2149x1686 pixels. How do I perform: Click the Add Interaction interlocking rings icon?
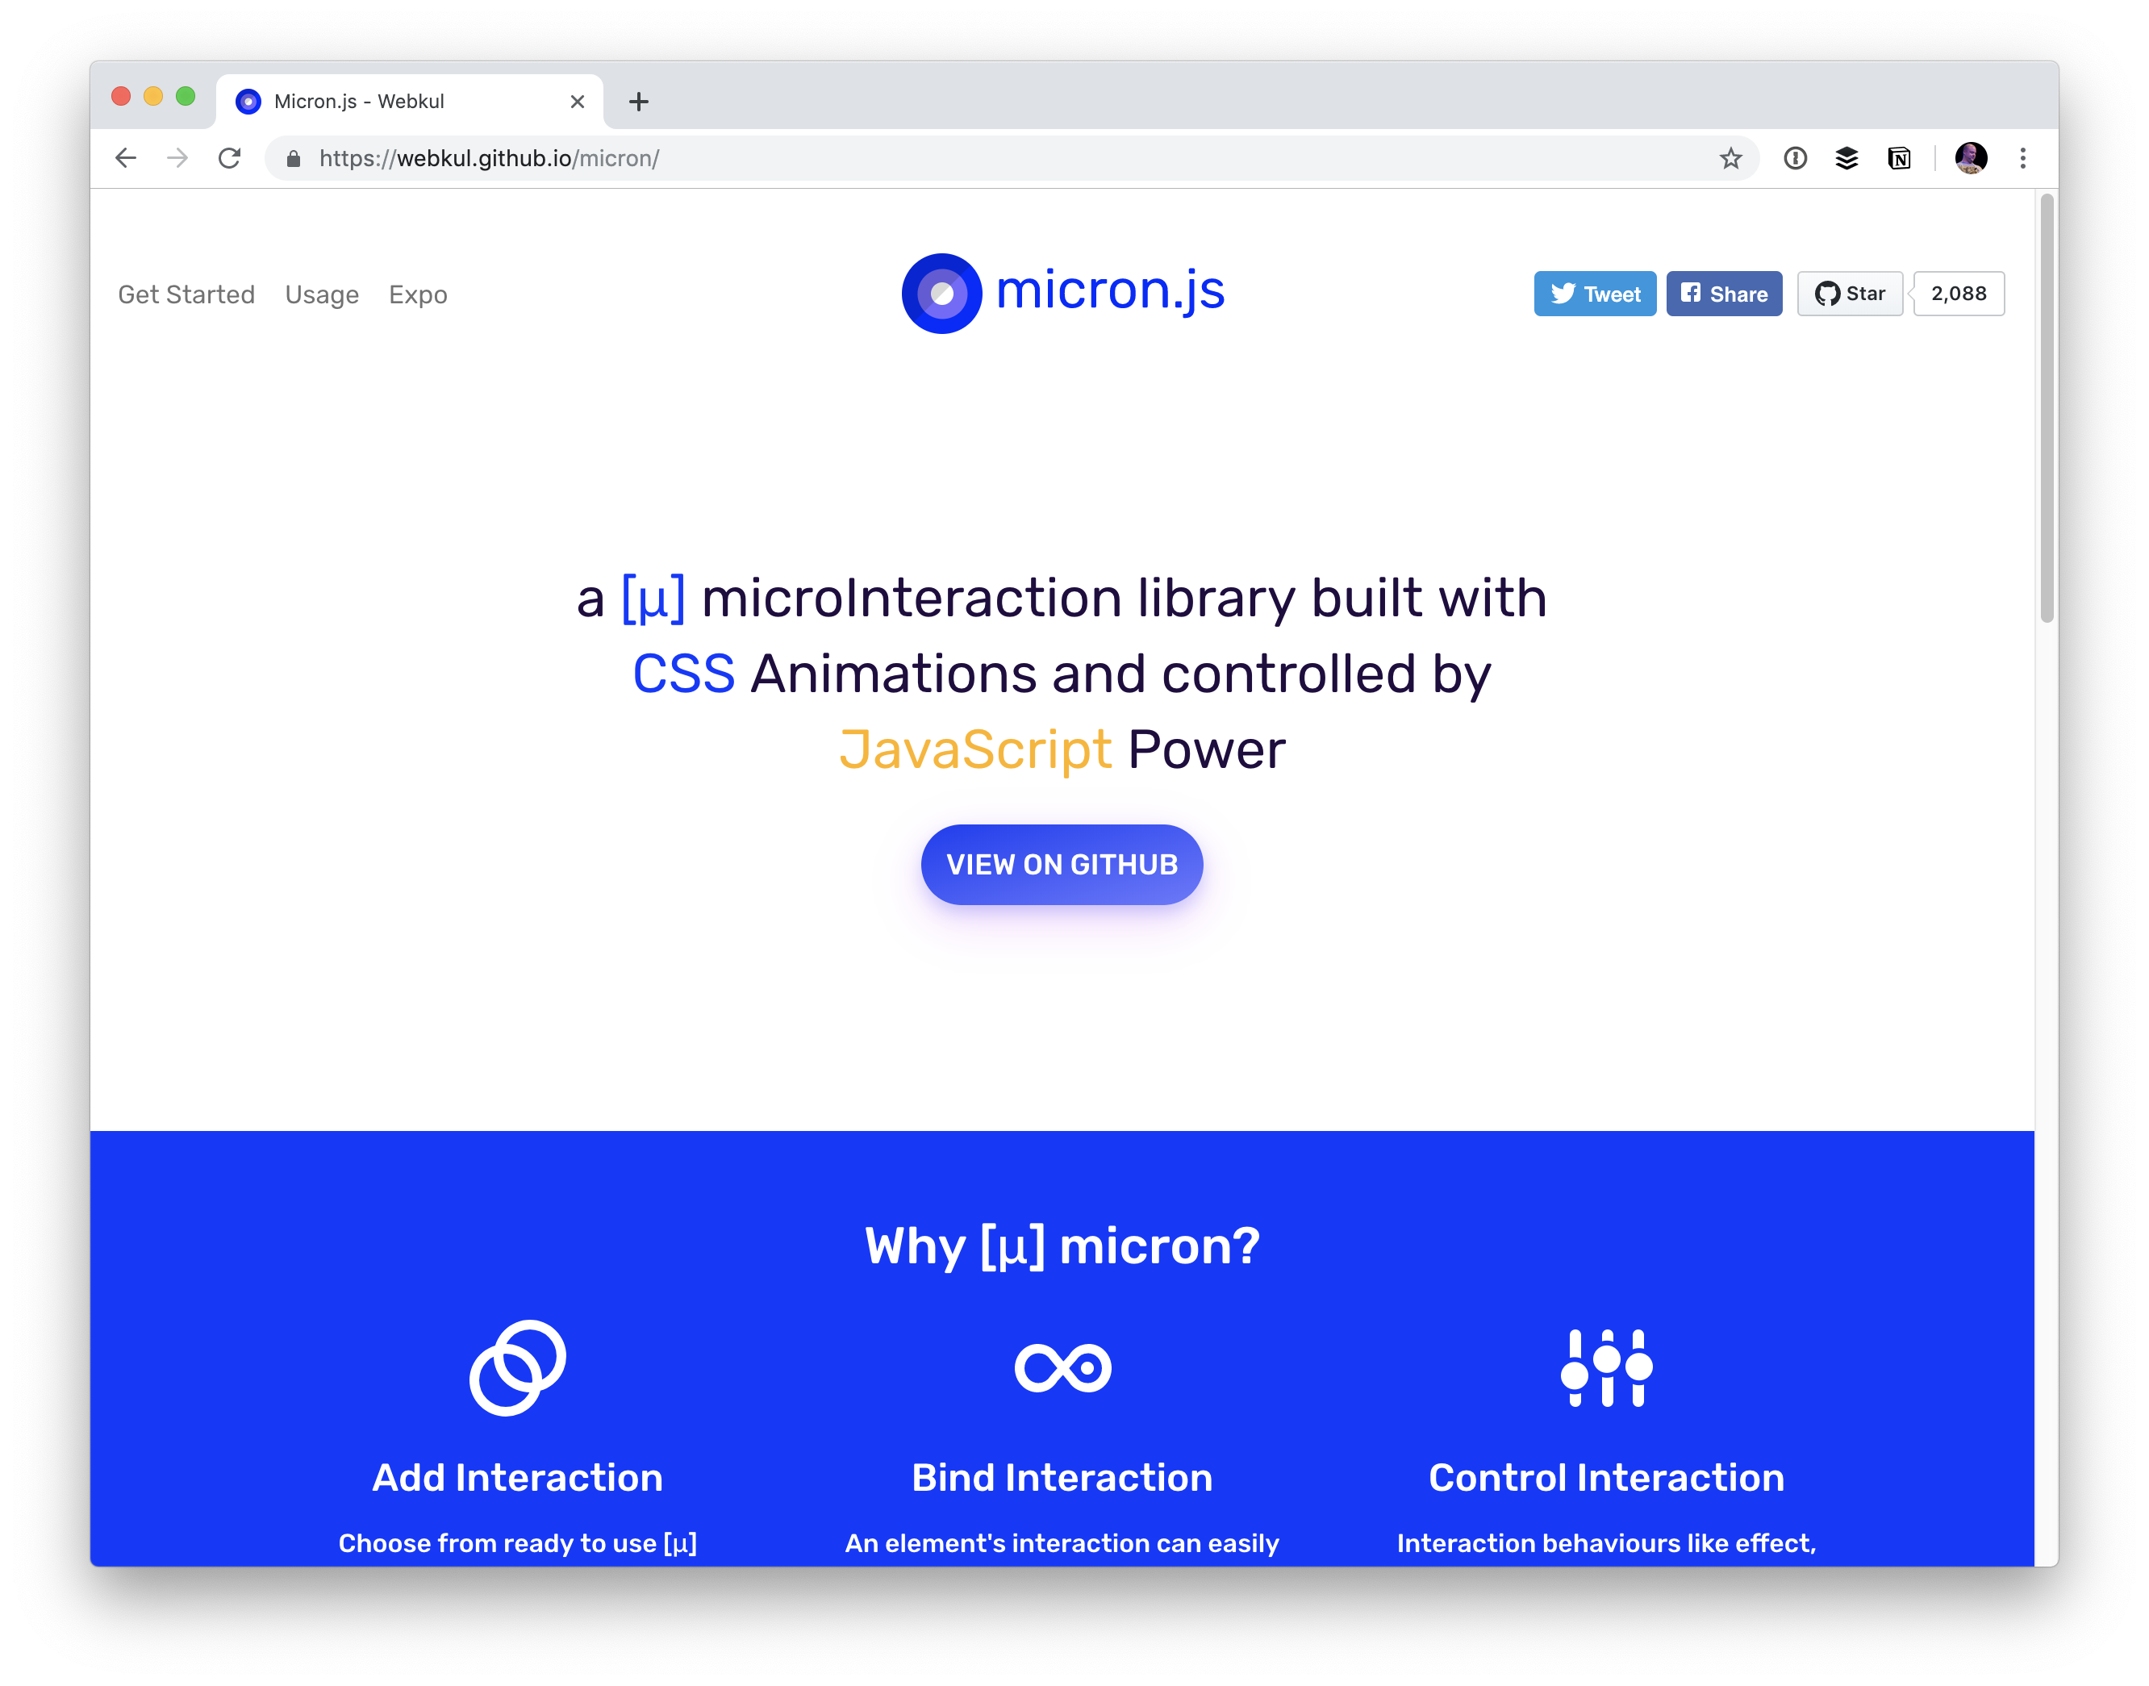[518, 1365]
